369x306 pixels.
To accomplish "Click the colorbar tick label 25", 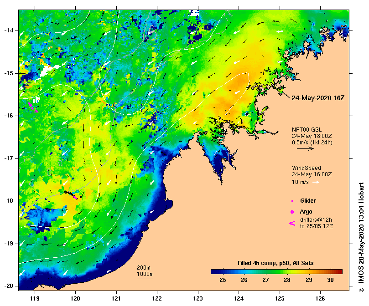I will click(x=223, y=280).
